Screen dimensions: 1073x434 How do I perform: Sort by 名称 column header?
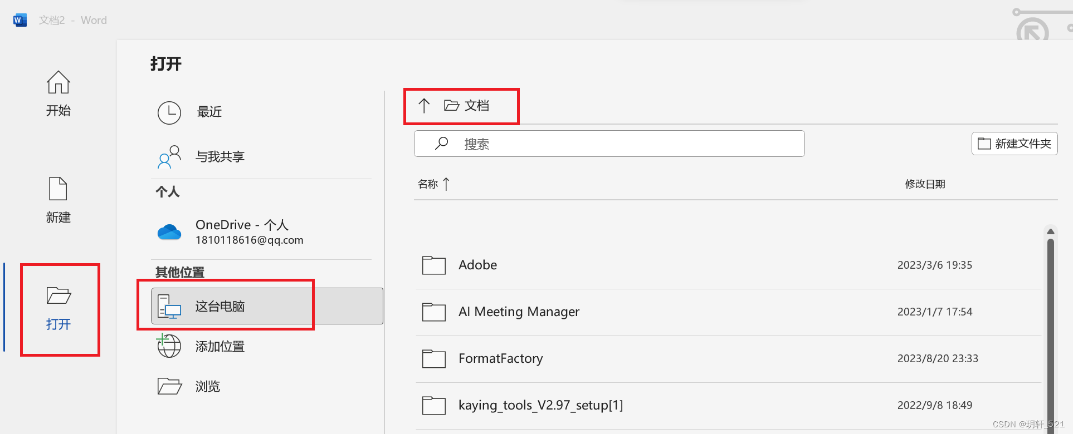point(428,184)
